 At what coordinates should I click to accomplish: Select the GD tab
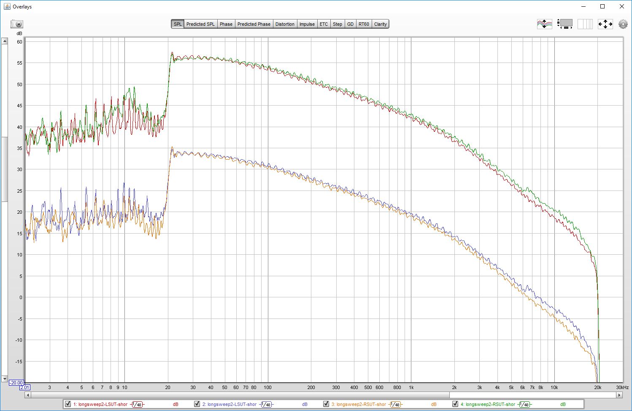350,24
